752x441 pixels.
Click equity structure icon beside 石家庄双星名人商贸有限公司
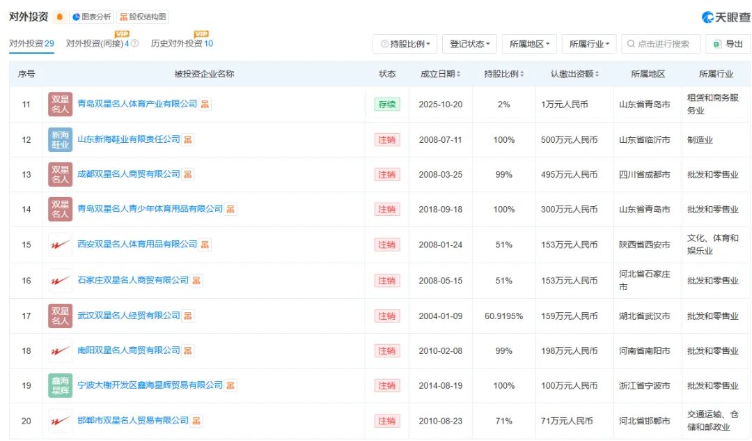tap(196, 281)
